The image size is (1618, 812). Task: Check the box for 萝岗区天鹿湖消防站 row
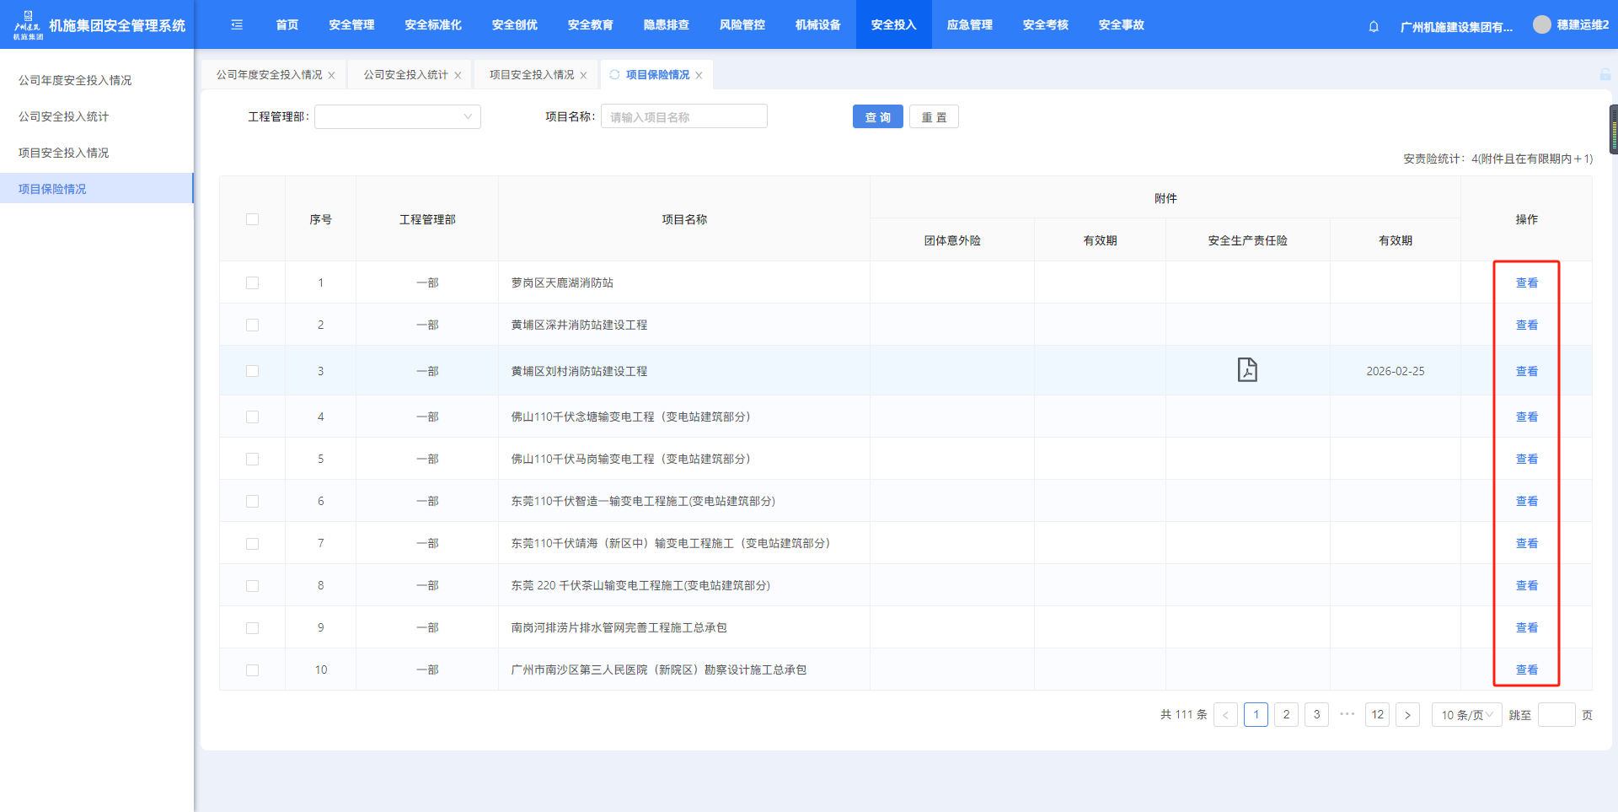(252, 283)
